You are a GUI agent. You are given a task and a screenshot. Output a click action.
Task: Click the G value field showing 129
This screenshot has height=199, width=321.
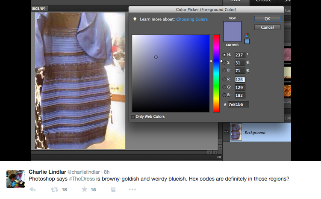[x=240, y=87]
